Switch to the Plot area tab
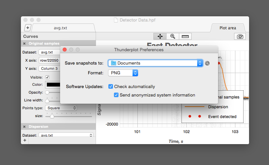The image size is (269, 165). 228,28
